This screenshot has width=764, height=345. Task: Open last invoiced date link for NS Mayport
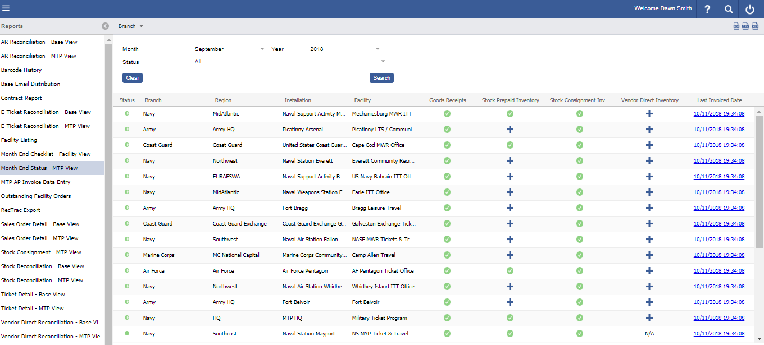tap(719, 334)
